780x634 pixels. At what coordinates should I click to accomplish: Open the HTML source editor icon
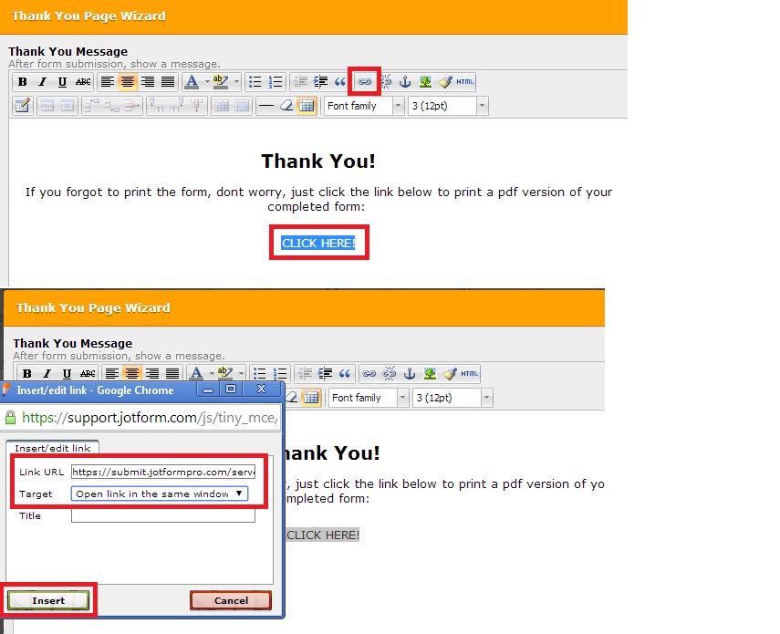[x=464, y=81]
